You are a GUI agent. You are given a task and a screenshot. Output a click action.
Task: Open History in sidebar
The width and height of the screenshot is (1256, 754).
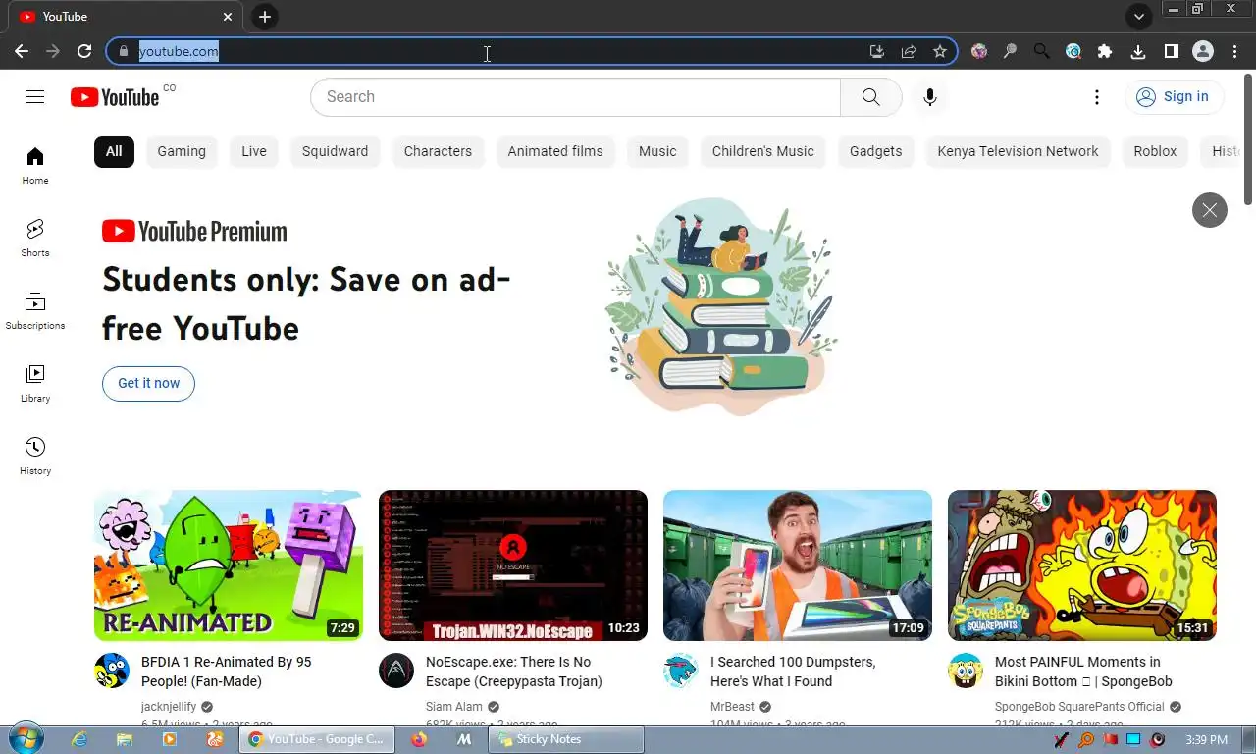(x=35, y=456)
